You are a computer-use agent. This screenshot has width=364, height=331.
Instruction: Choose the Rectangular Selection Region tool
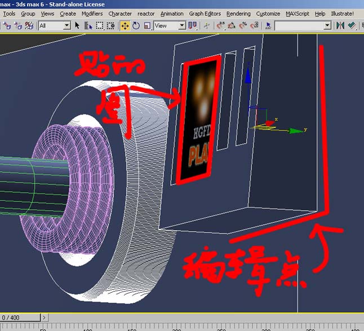[x=100, y=25]
